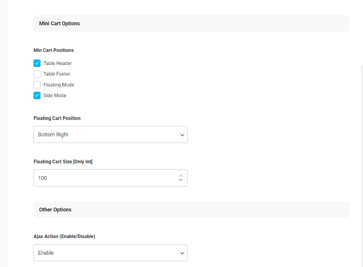Open the Floating Cart Position dropdown
Screen dimensions: 363x267
pos(106,135)
